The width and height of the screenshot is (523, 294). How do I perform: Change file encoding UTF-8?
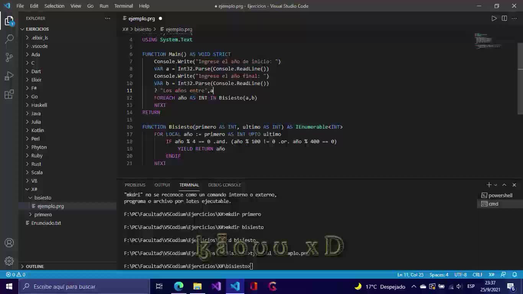461,275
